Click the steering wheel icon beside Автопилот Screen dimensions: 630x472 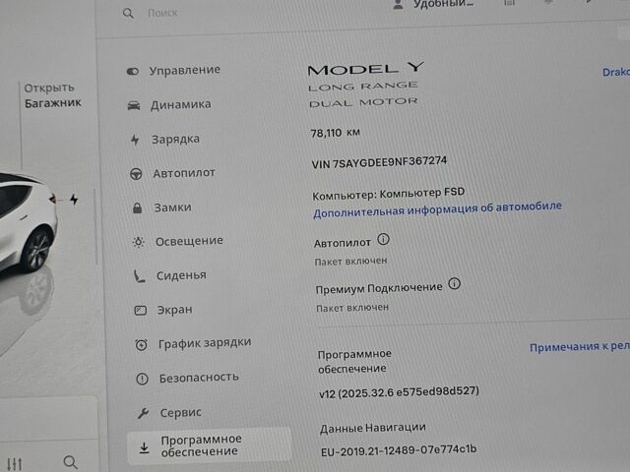136,174
